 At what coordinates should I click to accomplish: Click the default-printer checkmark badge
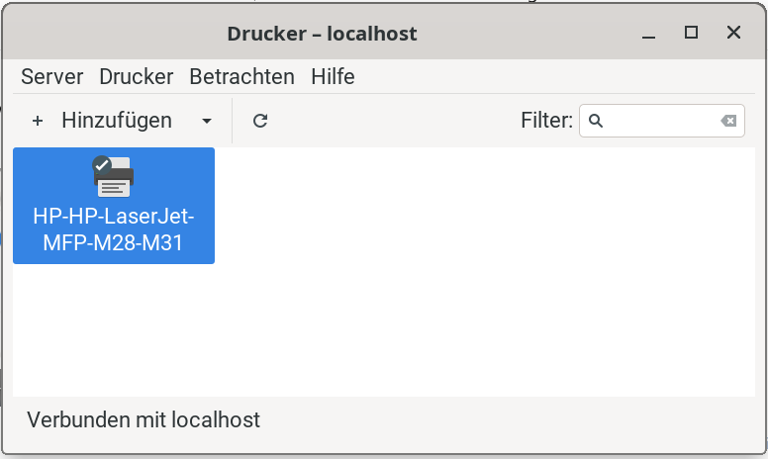tap(102, 165)
